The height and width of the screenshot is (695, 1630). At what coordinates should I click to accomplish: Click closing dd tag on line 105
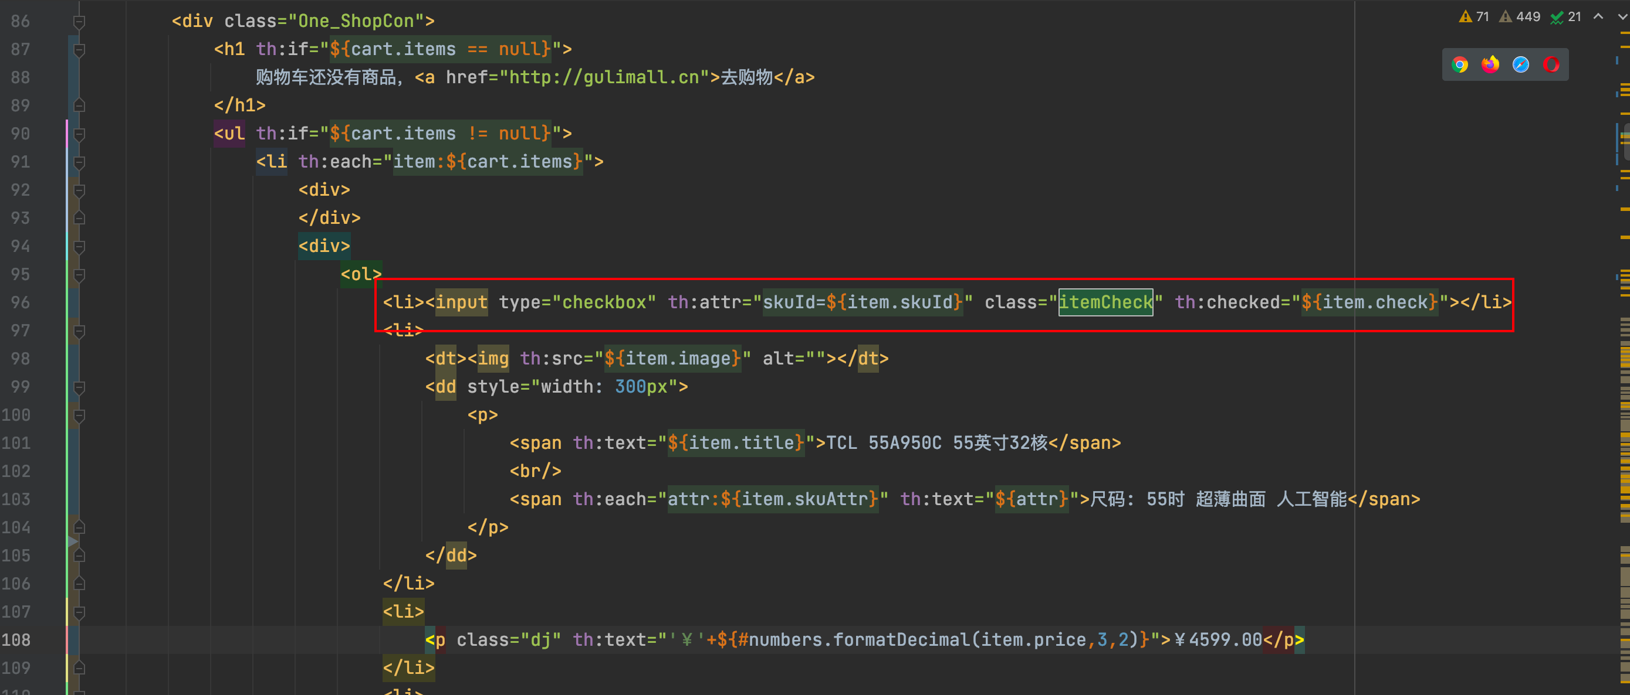pos(451,556)
